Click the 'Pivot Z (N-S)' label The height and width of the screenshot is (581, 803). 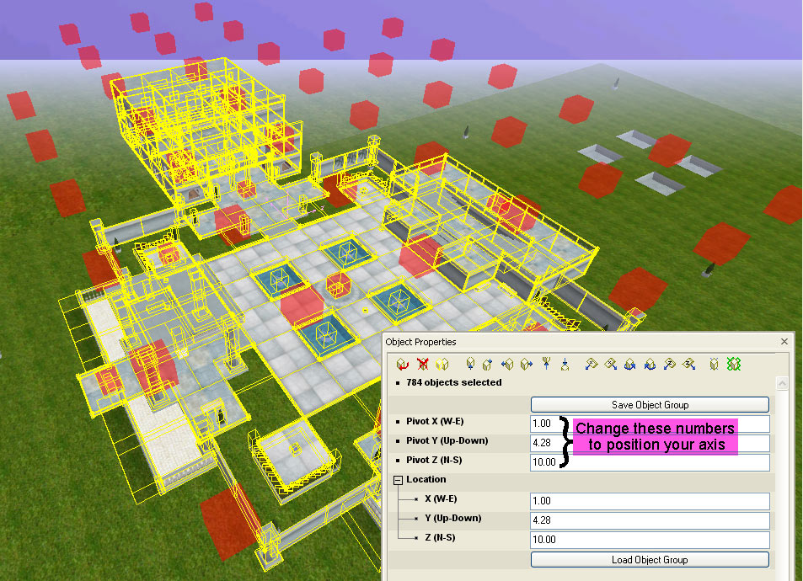click(434, 461)
